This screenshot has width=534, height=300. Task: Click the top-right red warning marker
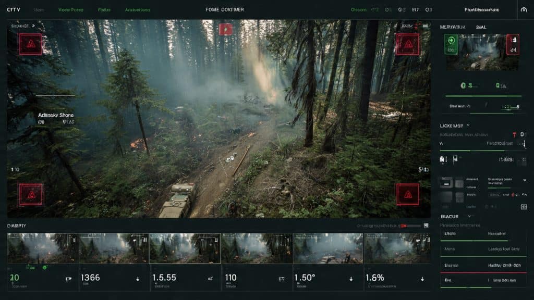tap(407, 44)
